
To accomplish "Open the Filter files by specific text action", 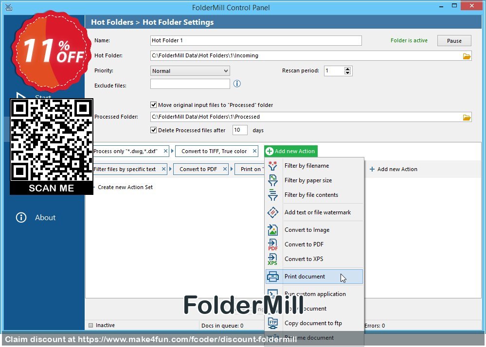I will click(126, 169).
